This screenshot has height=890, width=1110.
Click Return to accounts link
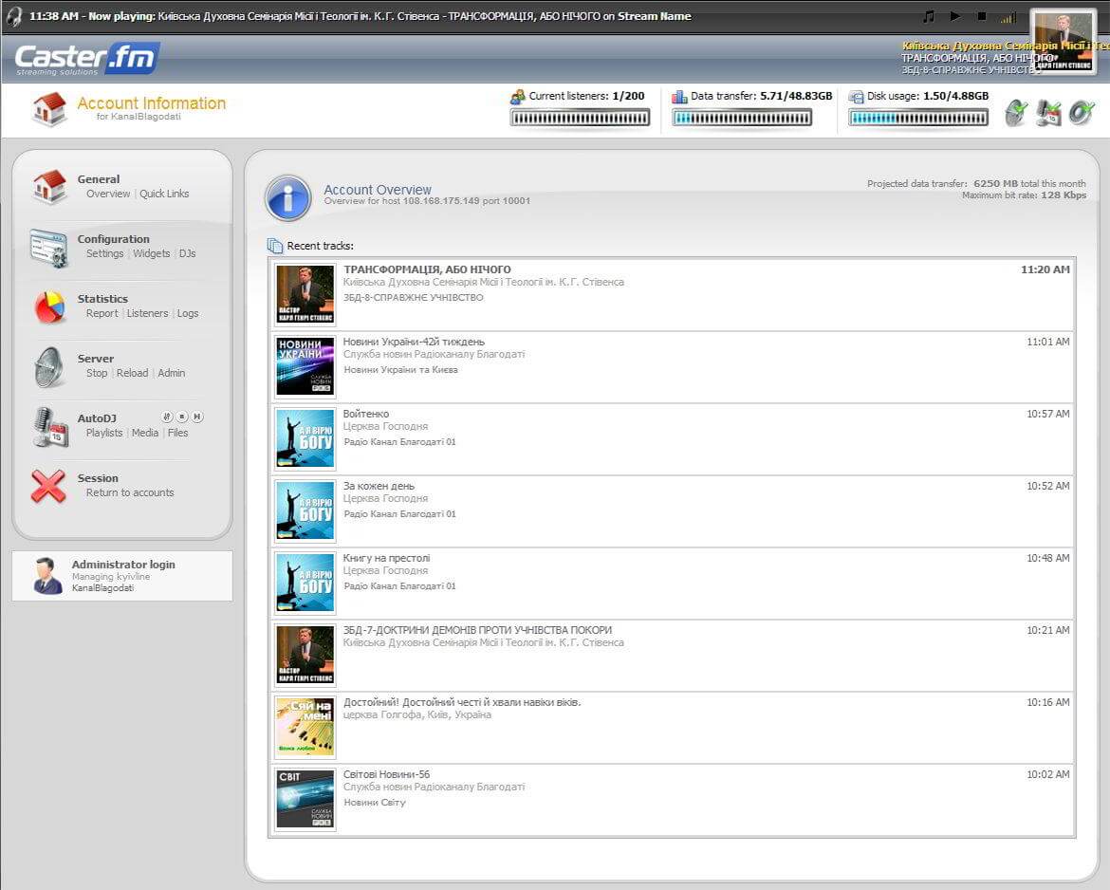(x=130, y=492)
